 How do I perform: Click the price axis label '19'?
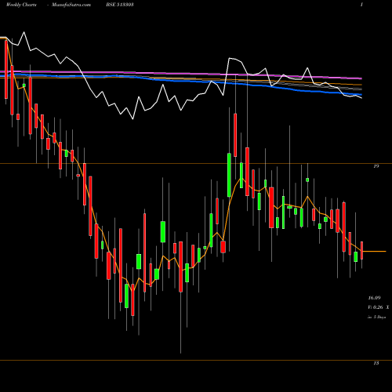pyautogui.click(x=376, y=166)
